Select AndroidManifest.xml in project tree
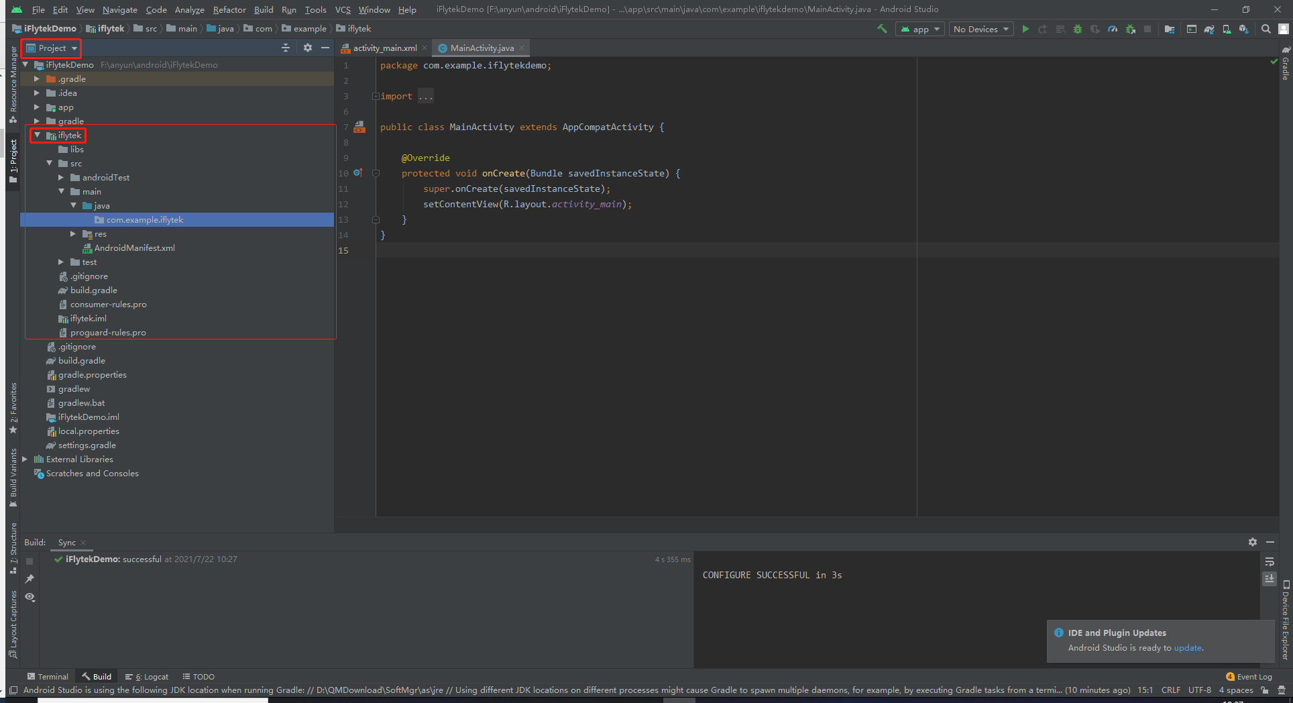 pyautogui.click(x=134, y=248)
